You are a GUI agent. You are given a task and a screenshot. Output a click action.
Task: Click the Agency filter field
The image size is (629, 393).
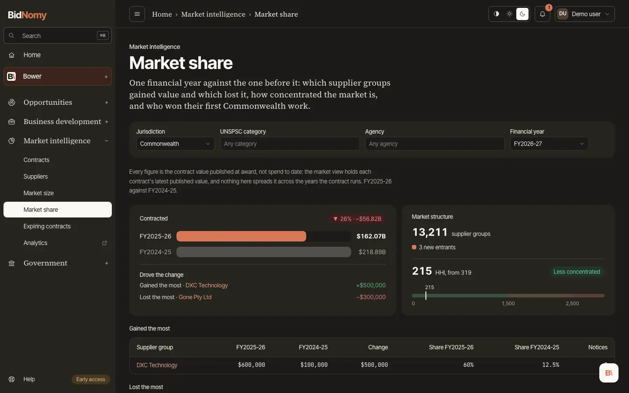pos(435,144)
